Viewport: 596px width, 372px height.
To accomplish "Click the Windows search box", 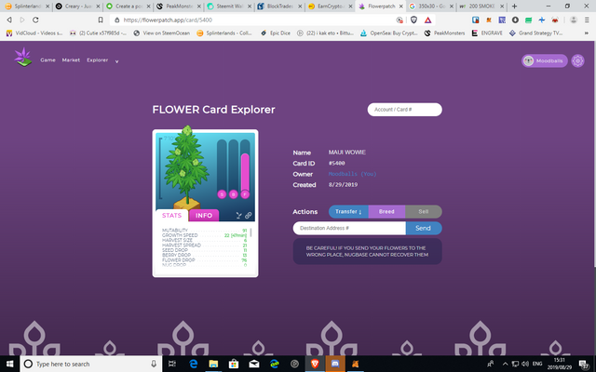I will tap(91, 364).
